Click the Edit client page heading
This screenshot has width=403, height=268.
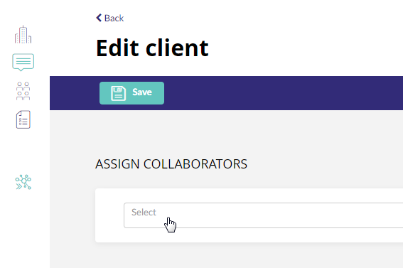click(152, 48)
